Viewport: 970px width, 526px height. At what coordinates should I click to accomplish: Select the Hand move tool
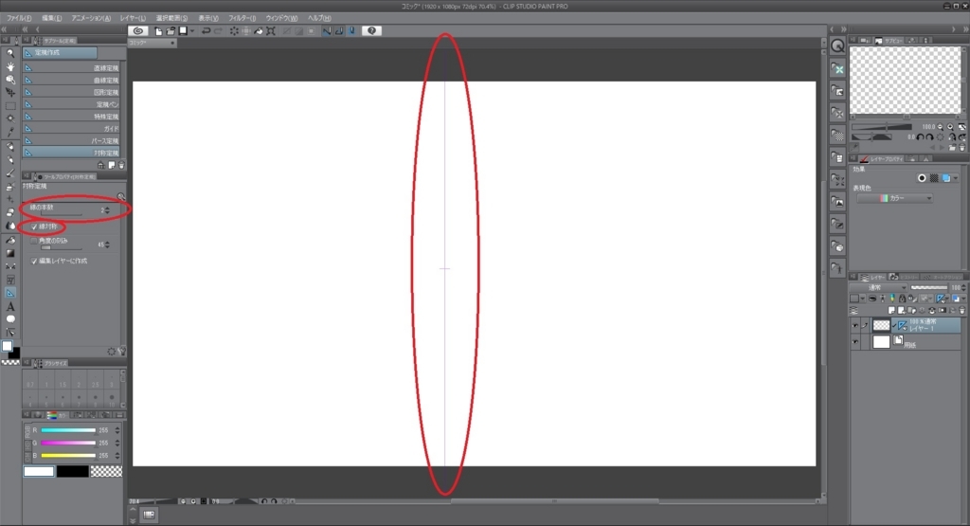click(10, 66)
